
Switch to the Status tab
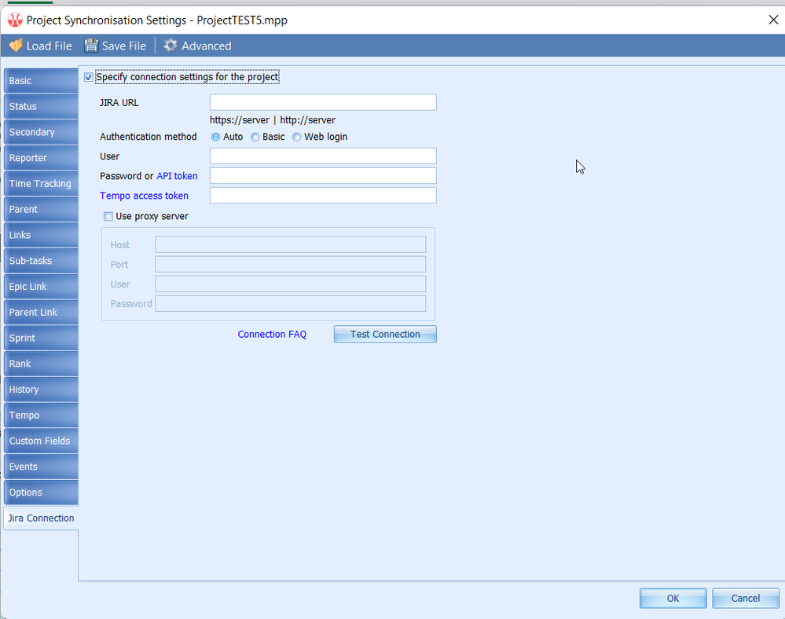click(x=41, y=106)
